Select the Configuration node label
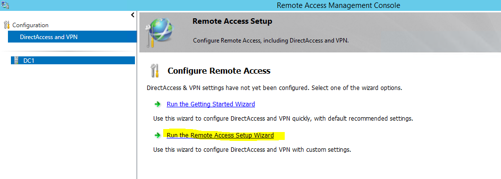The height and width of the screenshot is (179, 501). coord(30,25)
